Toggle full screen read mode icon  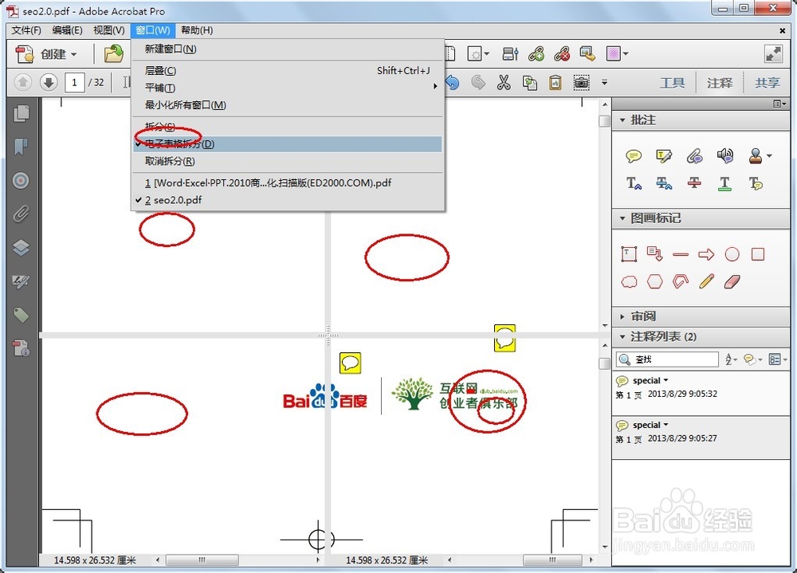pos(773,54)
